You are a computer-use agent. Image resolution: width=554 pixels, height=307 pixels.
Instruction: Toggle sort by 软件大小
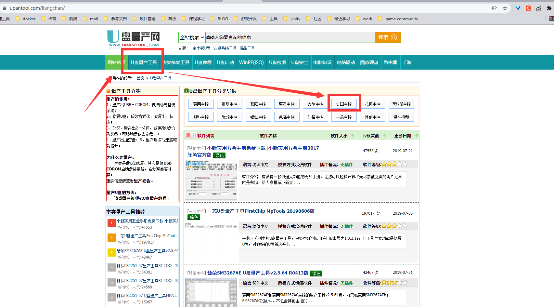click(353, 135)
